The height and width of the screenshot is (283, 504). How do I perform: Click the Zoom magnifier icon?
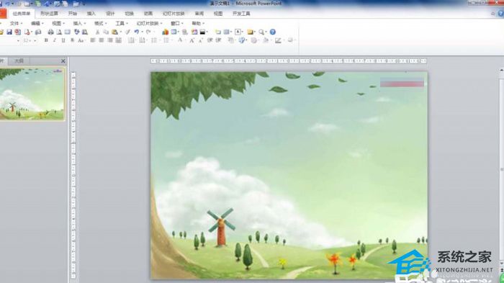point(261,32)
